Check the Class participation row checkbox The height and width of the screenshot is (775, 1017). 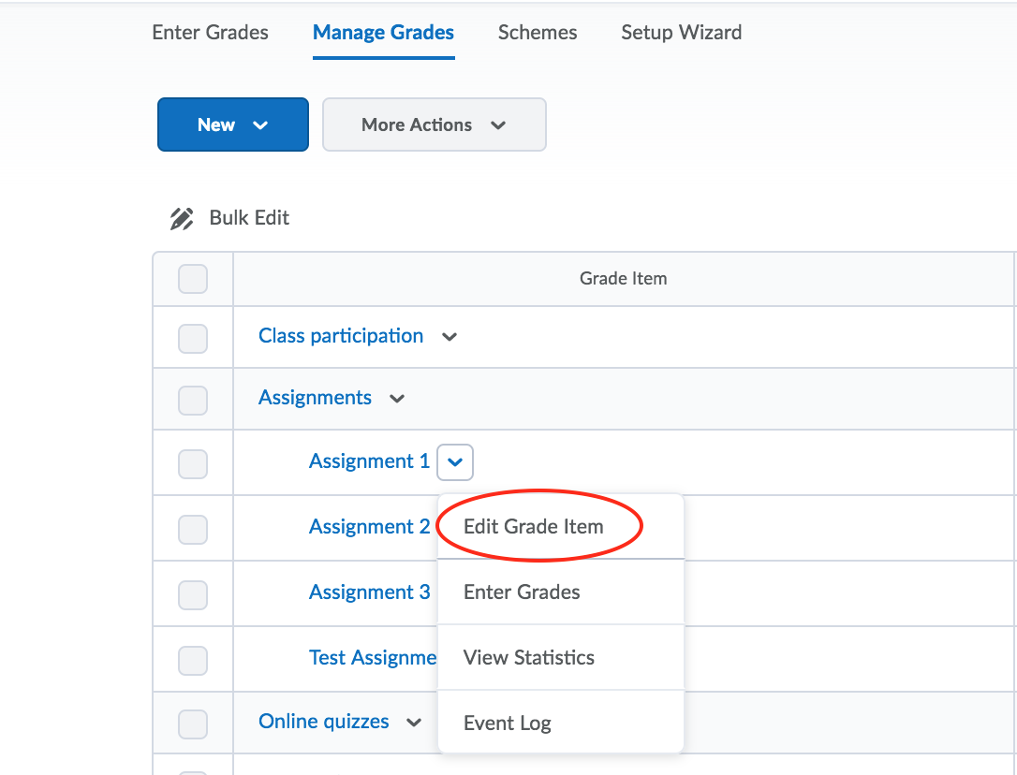(193, 338)
